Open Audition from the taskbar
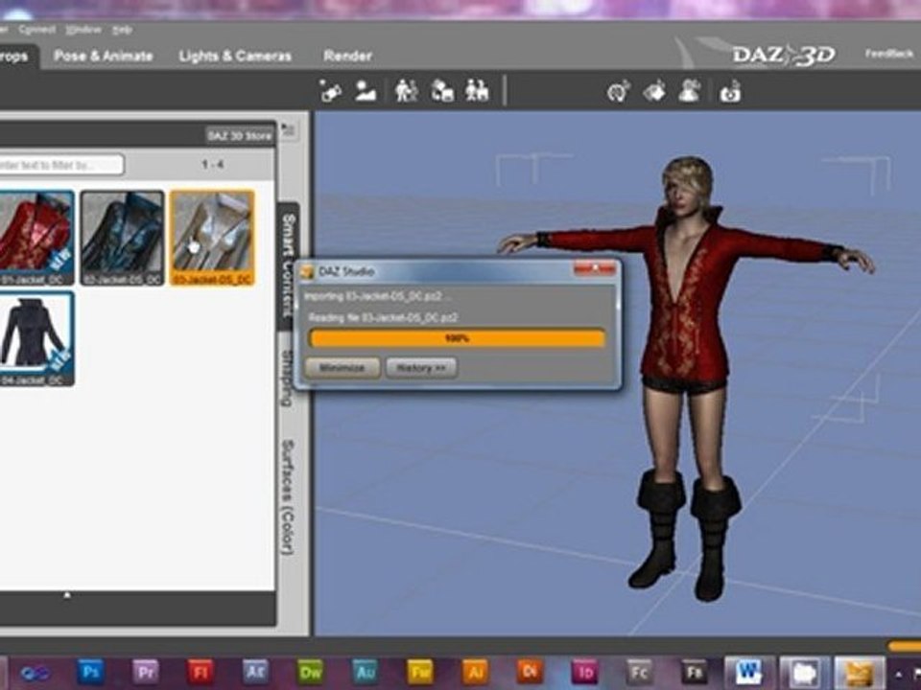The width and height of the screenshot is (921, 690). (365, 672)
